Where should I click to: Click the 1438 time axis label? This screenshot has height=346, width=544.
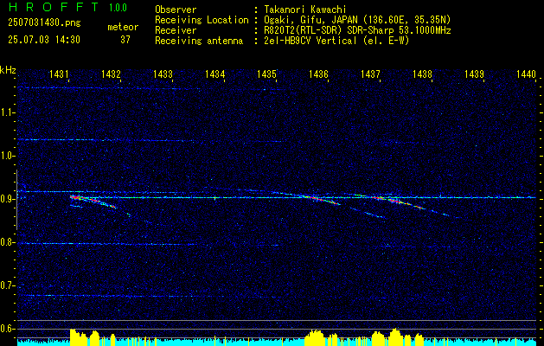coord(423,74)
